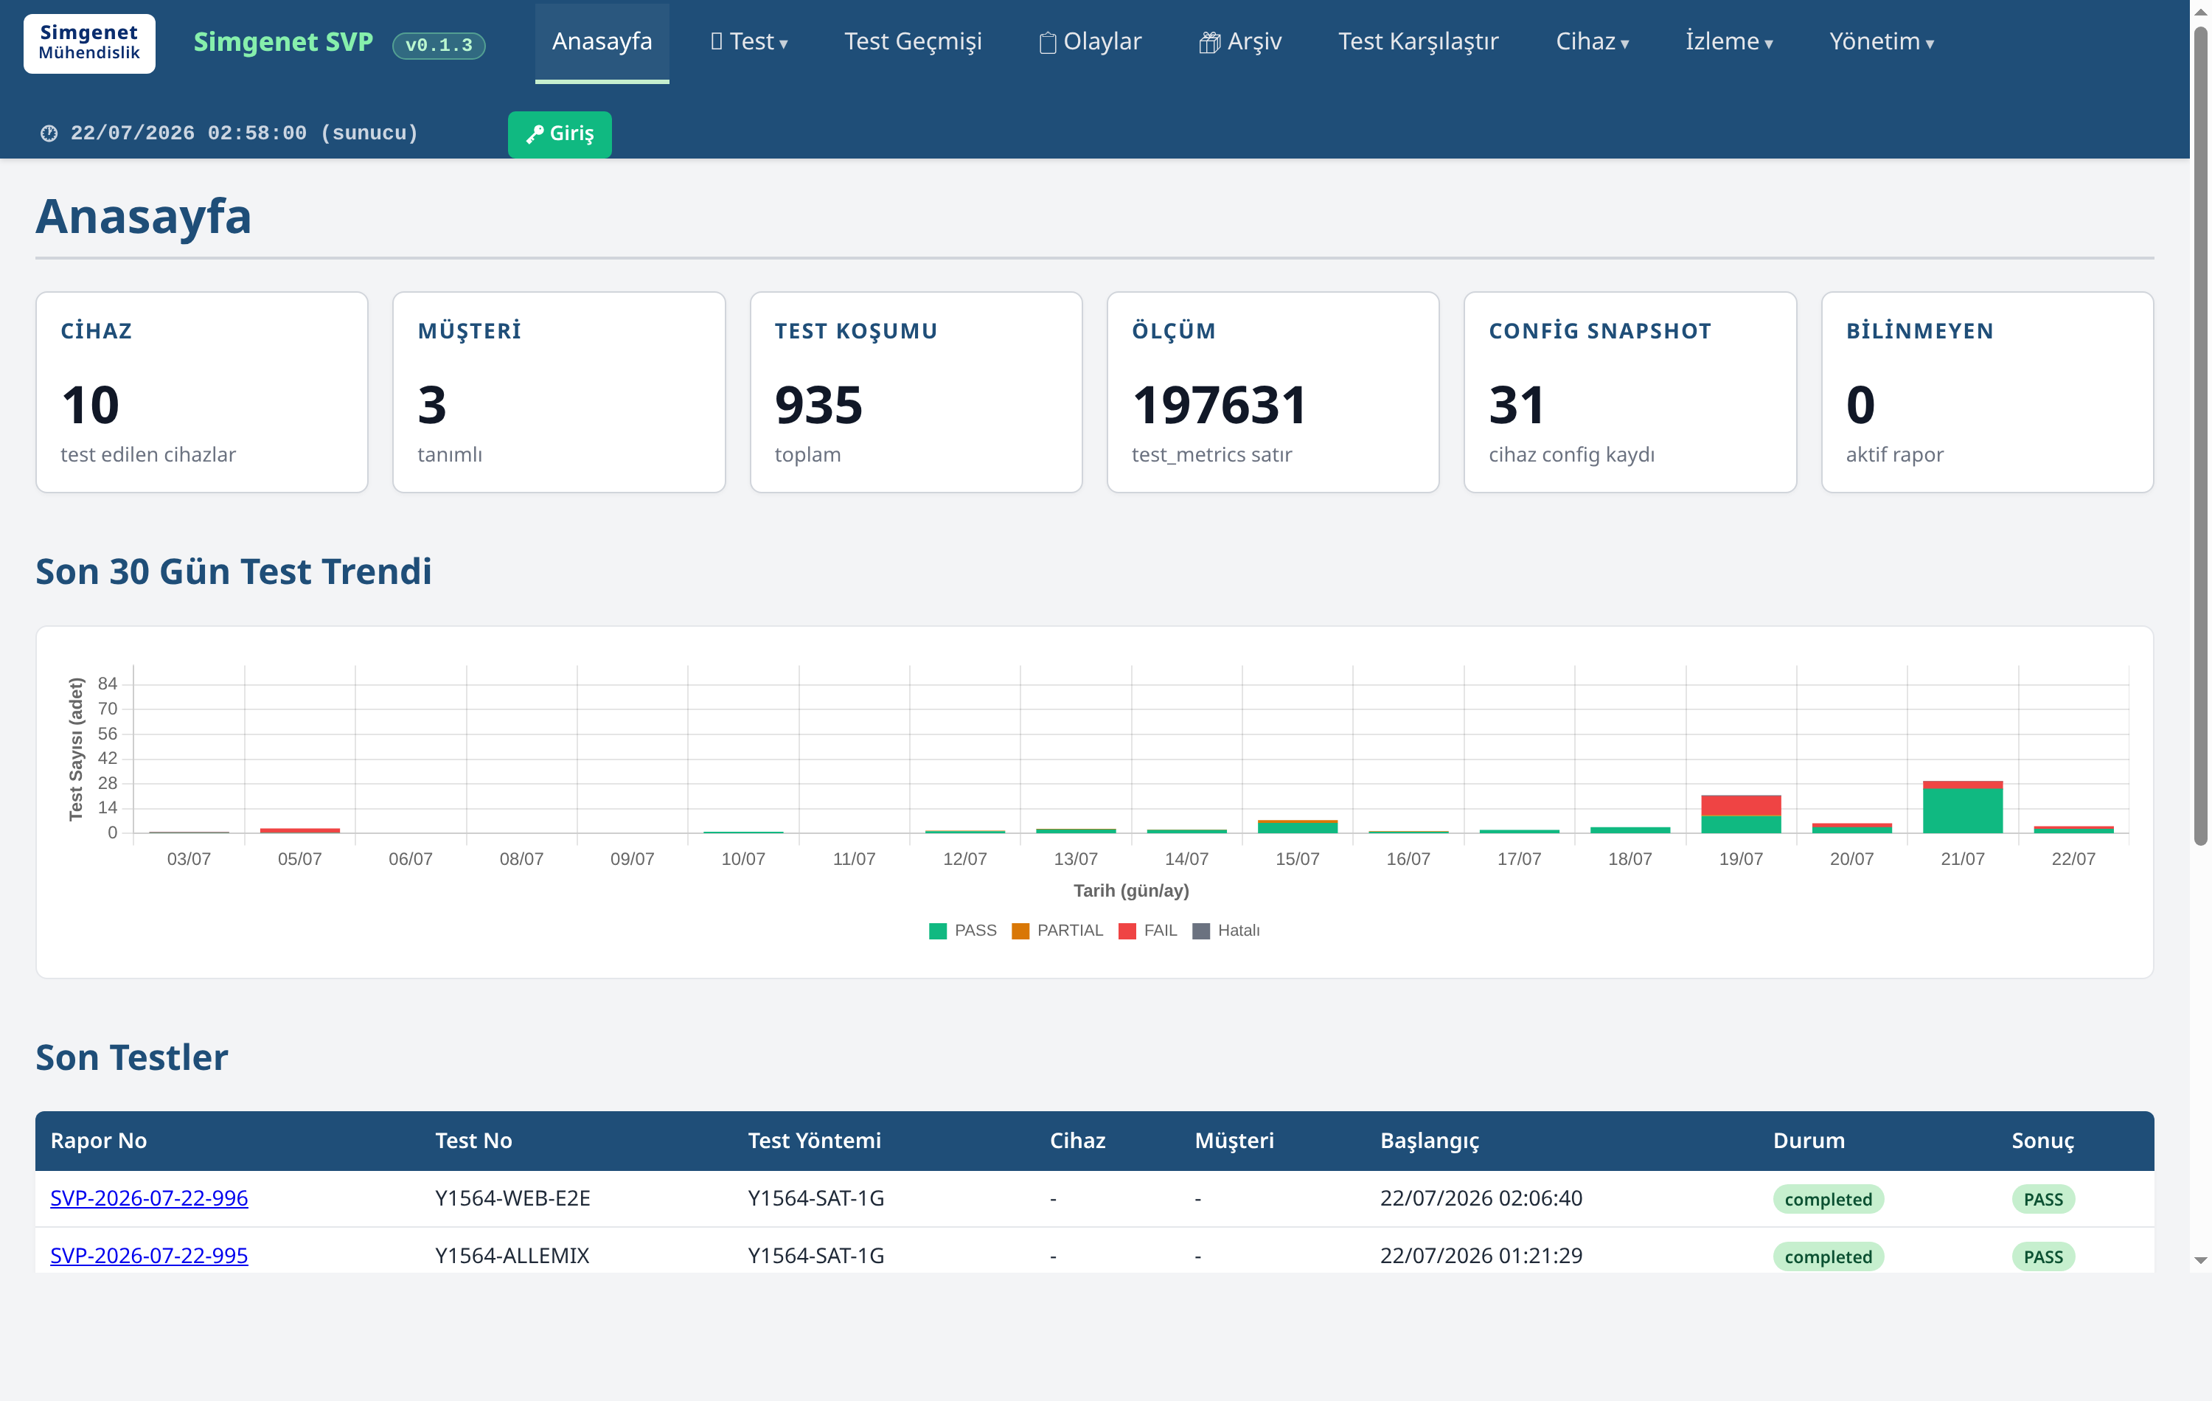Toggle PARTIAL series in chart legend
The image size is (2212, 1401).
(x=1057, y=931)
